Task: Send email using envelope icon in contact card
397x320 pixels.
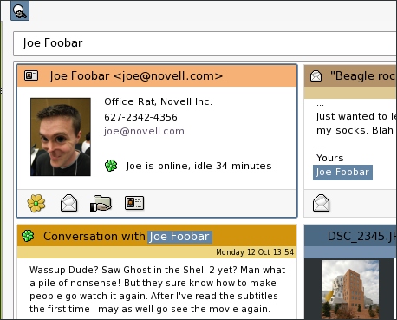Action: [x=68, y=203]
